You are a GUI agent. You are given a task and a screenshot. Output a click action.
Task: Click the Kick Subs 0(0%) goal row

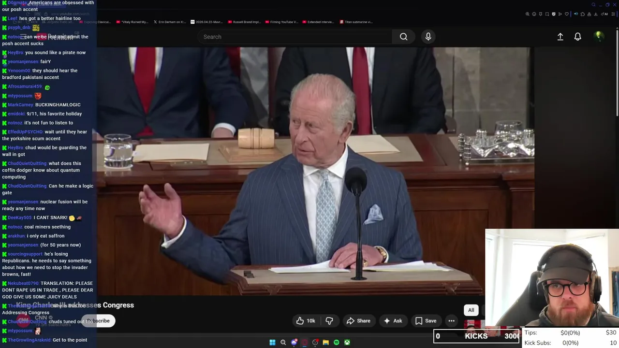(571, 343)
